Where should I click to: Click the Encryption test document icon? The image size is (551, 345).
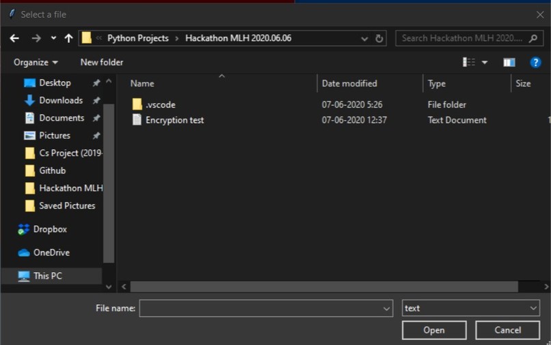tap(137, 119)
